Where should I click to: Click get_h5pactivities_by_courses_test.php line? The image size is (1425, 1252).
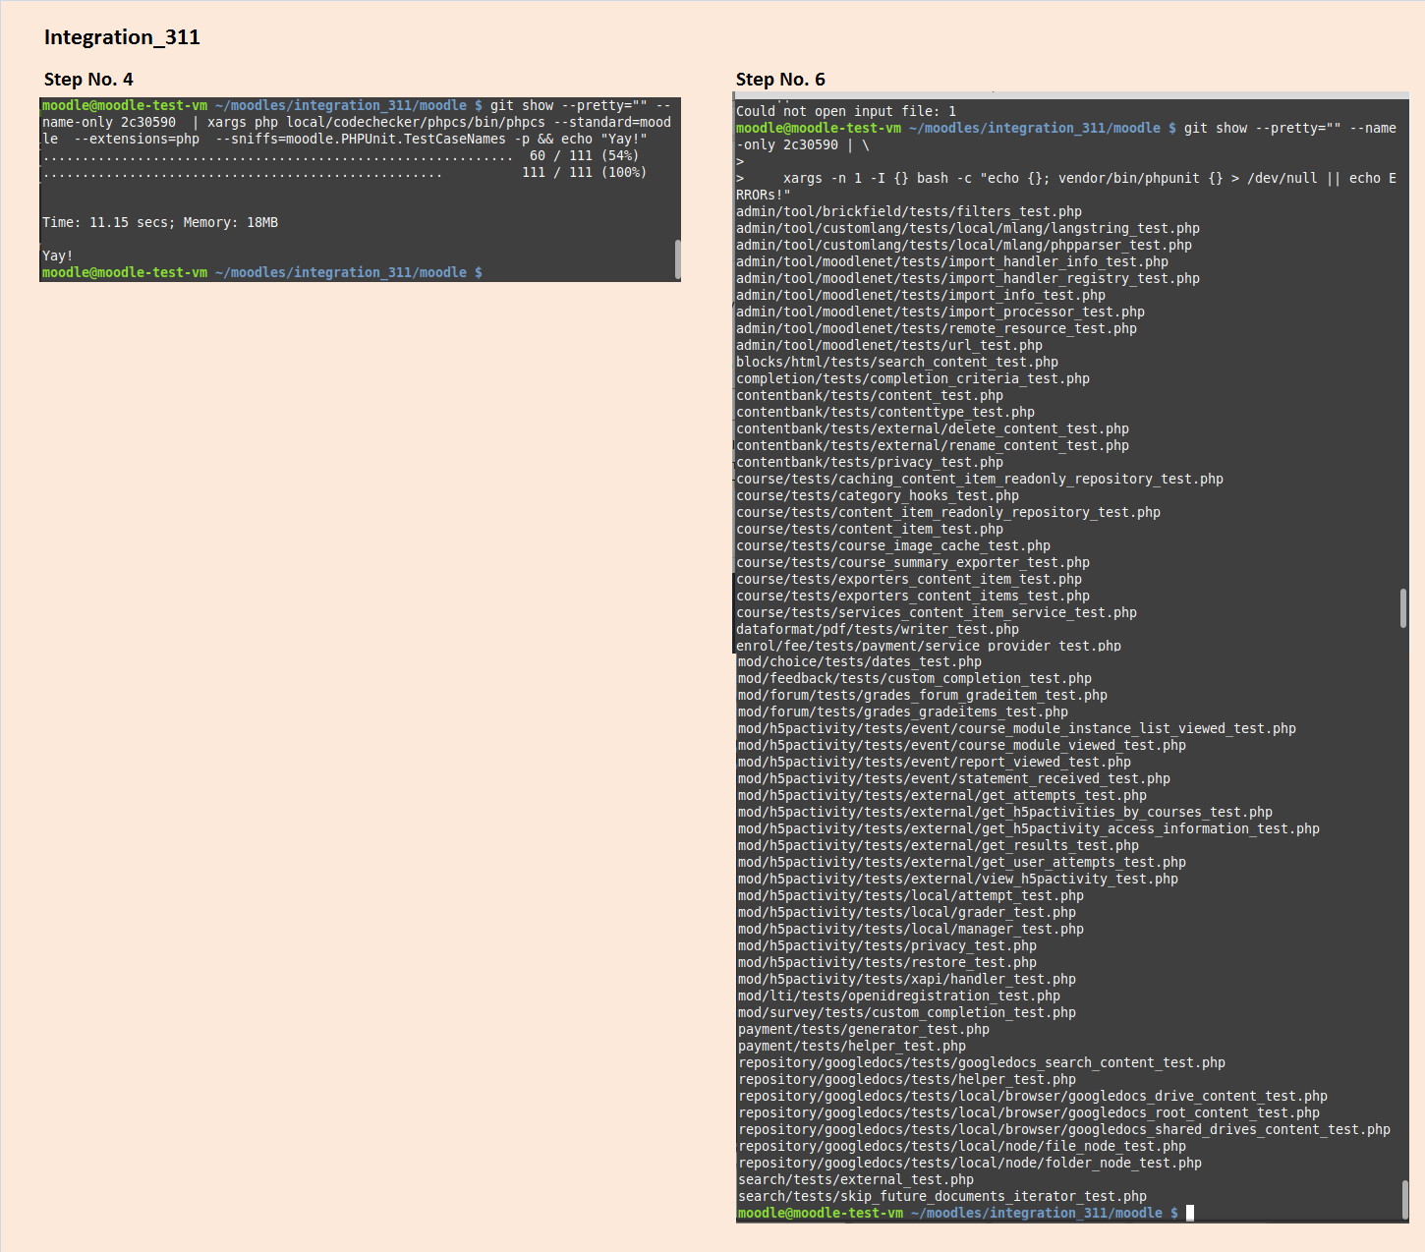[1005, 813]
